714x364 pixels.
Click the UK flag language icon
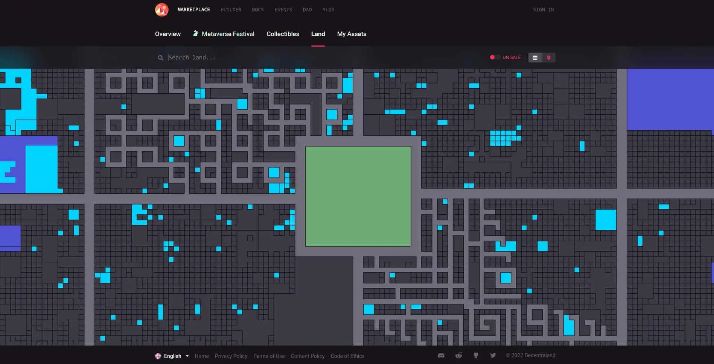158,356
